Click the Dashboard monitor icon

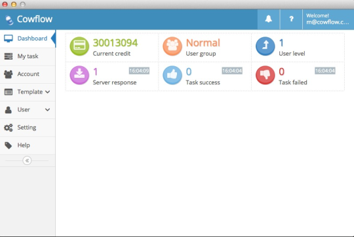tap(9, 39)
